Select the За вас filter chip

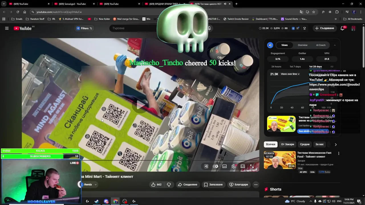[319, 144]
